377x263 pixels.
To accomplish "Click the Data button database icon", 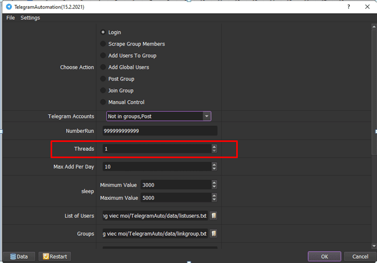I will pos(13,257).
